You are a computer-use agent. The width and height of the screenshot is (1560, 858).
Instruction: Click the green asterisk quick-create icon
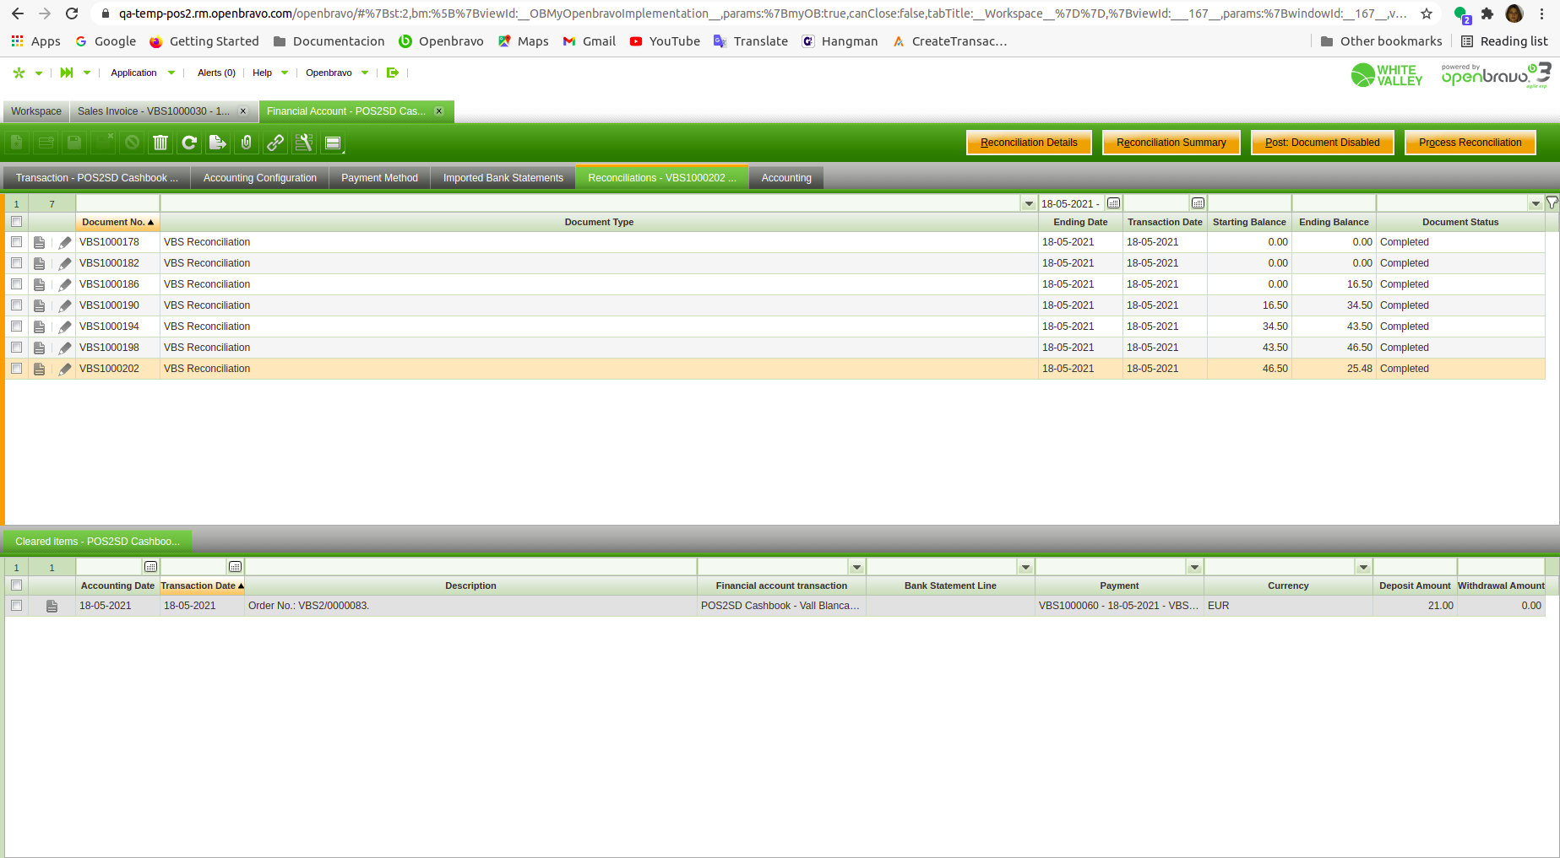(x=19, y=73)
